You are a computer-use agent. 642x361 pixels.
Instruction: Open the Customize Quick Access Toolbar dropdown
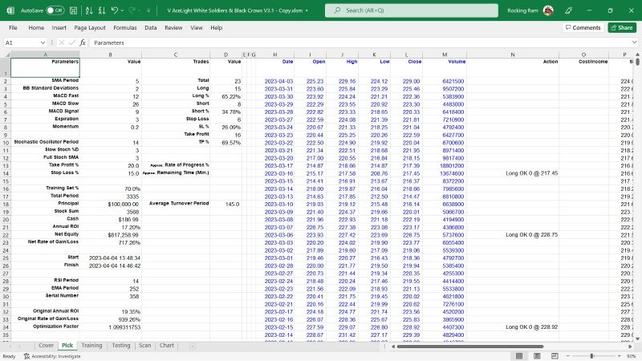coord(149,10)
